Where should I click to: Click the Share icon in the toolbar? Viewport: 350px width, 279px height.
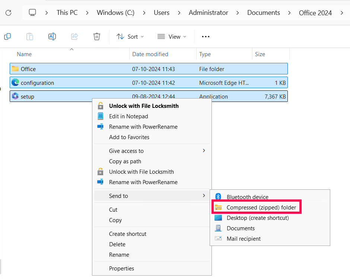[74, 36]
